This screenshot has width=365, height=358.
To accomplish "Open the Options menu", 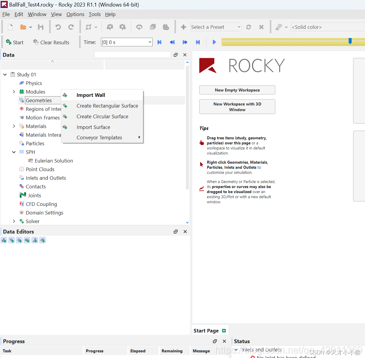I will click(75, 14).
